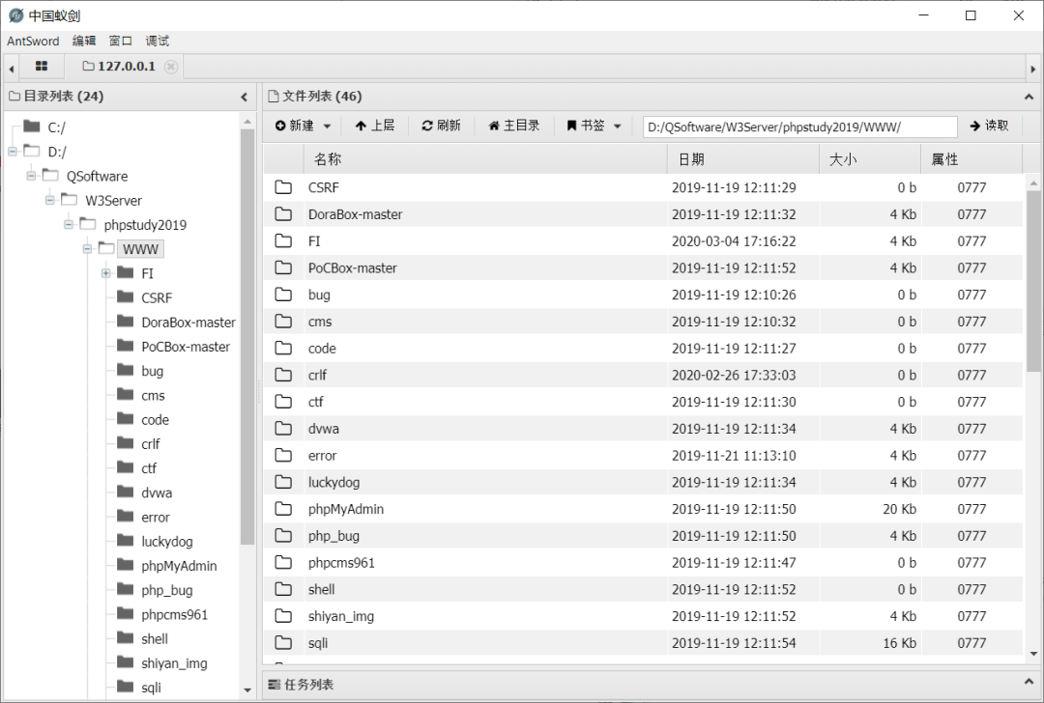This screenshot has height=703, width=1044.
Task: Click the 读取 read path button
Action: click(990, 126)
